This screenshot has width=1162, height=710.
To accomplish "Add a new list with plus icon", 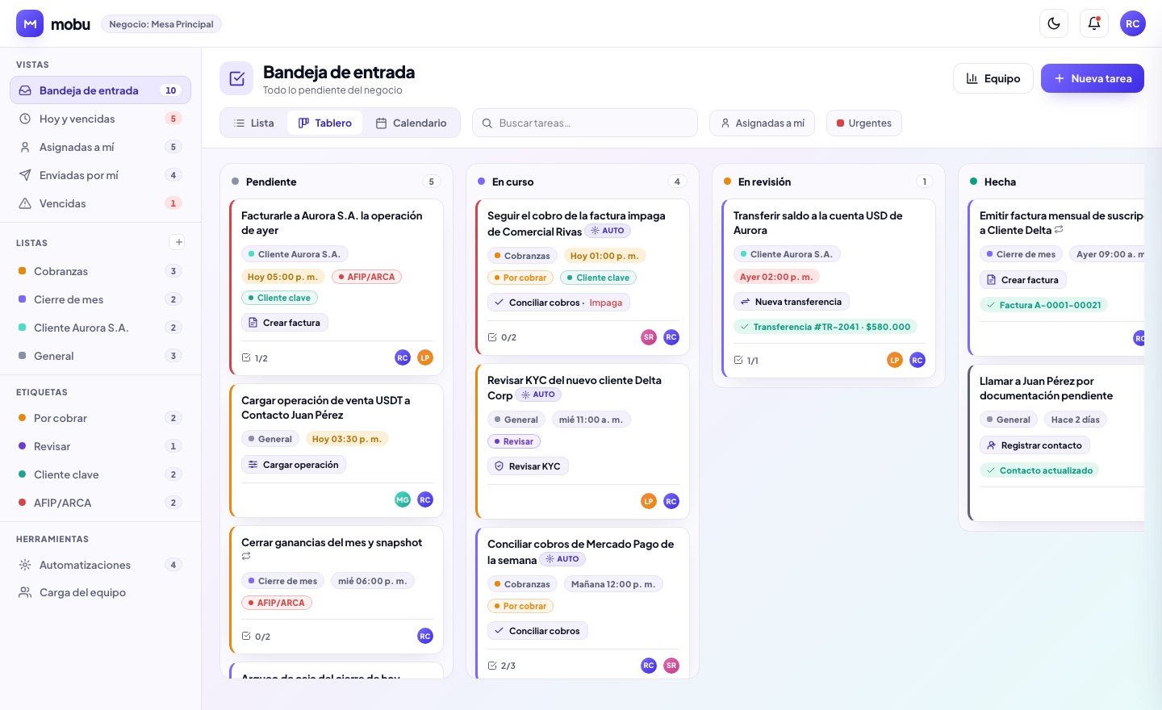I will point(178,242).
